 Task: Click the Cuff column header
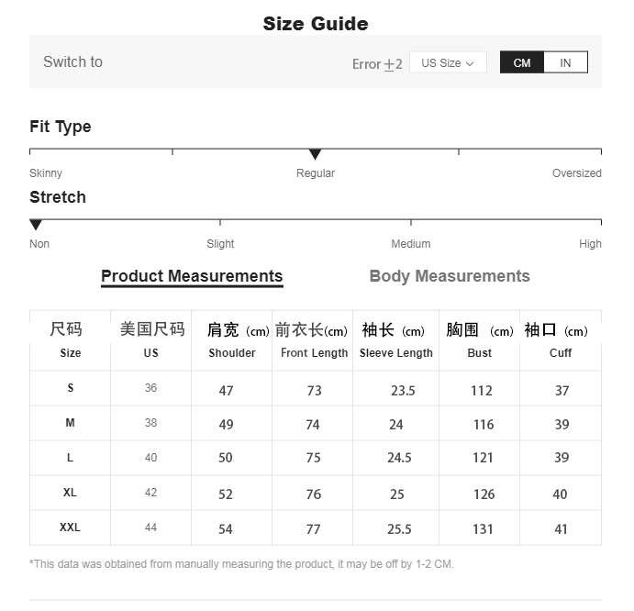[561, 353]
